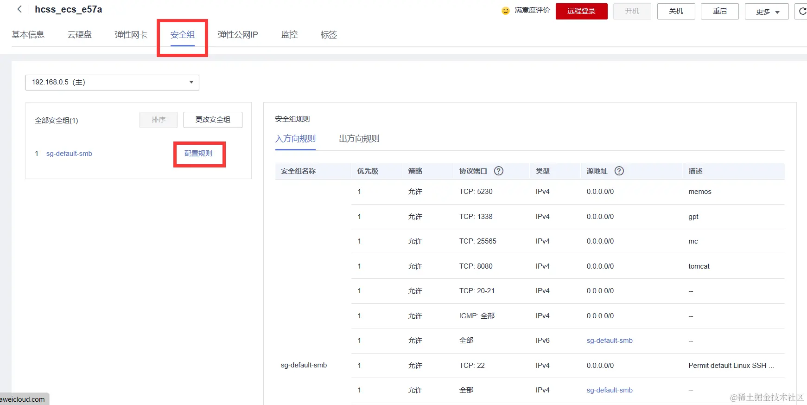Open help icon beside 协议端口 header

click(499, 171)
